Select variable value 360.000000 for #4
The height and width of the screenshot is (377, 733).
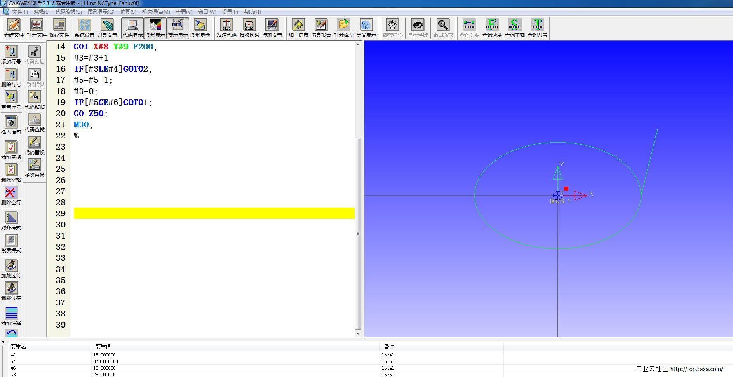tap(106, 361)
